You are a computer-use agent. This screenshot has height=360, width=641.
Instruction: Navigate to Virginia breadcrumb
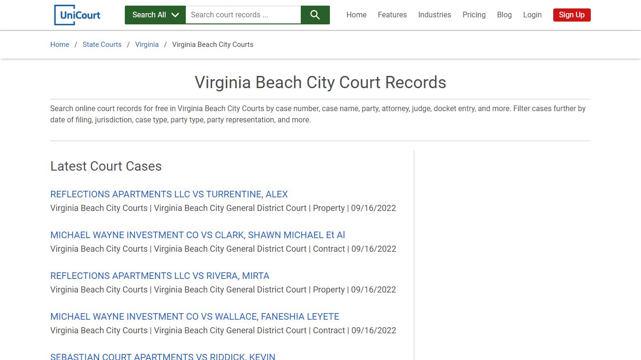tap(147, 45)
